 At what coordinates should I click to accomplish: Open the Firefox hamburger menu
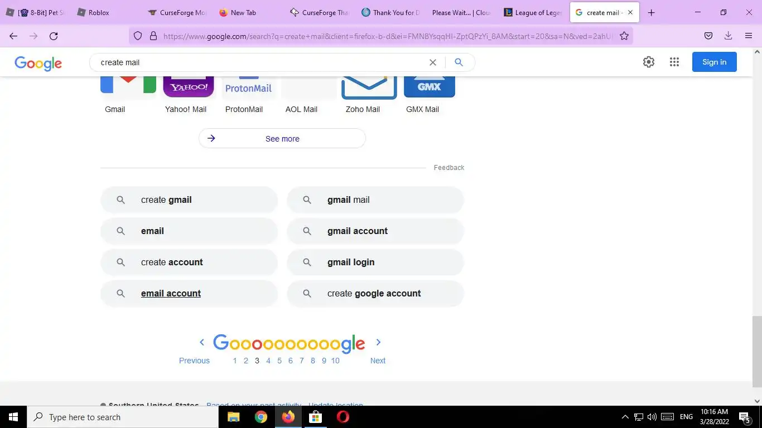[x=749, y=36]
